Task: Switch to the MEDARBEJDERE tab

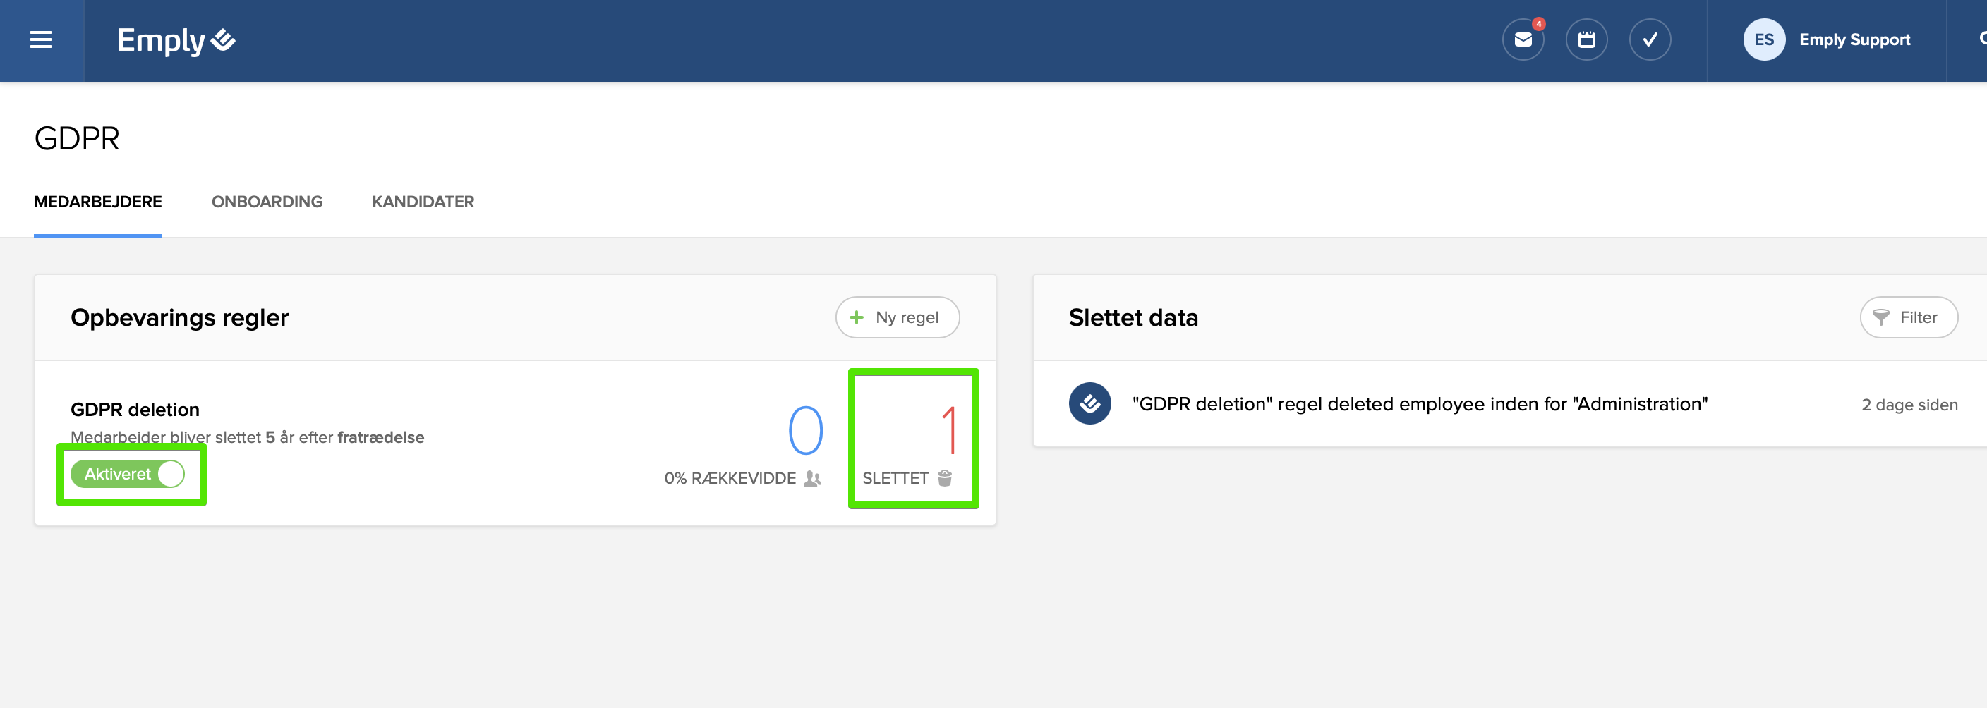Action: 98,202
